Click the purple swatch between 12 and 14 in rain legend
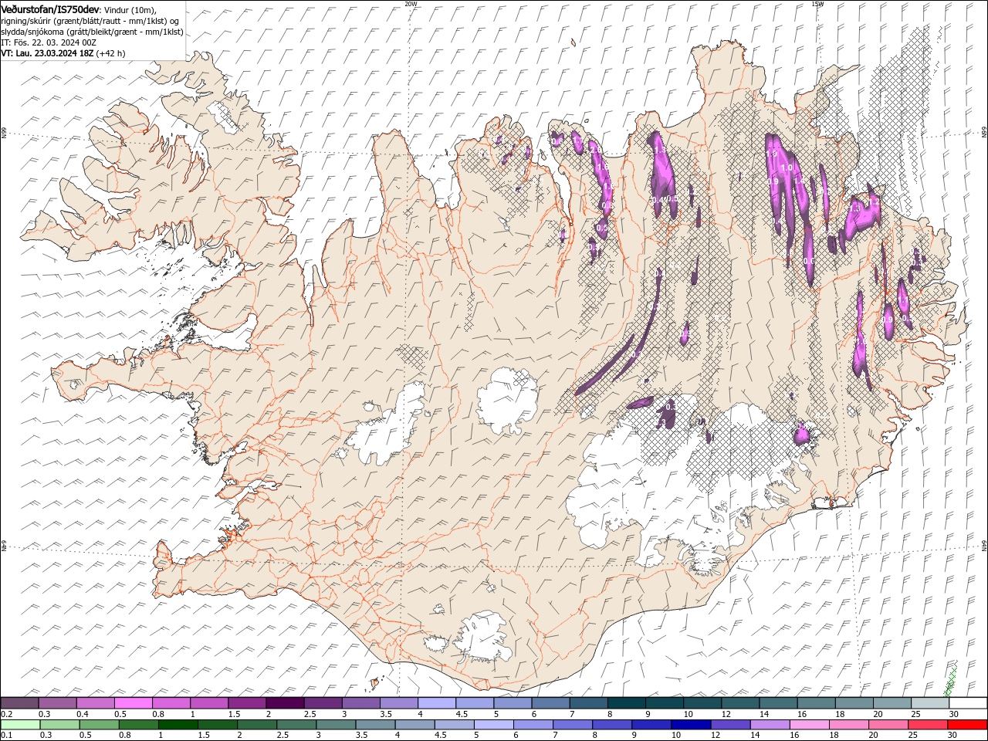This screenshot has width=988, height=741. [x=730, y=725]
